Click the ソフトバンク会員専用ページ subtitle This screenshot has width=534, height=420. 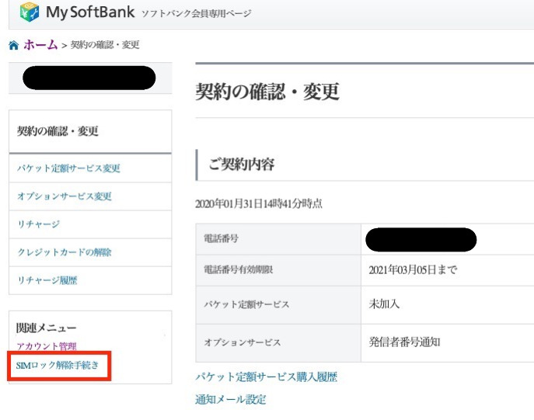click(196, 14)
